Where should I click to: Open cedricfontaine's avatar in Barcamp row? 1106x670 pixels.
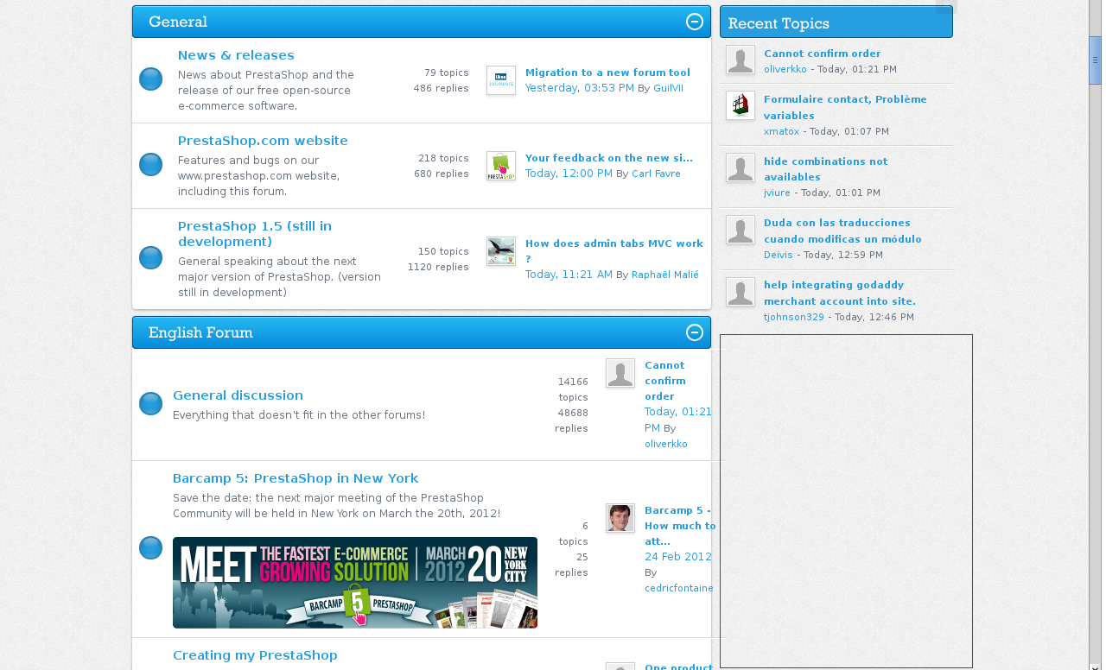click(620, 518)
